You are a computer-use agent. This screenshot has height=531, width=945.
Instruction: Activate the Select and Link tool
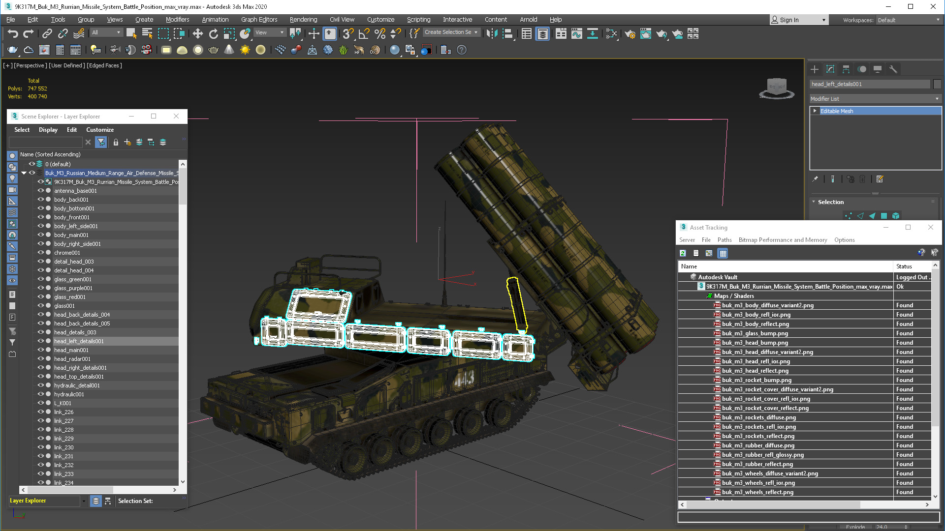pos(47,33)
